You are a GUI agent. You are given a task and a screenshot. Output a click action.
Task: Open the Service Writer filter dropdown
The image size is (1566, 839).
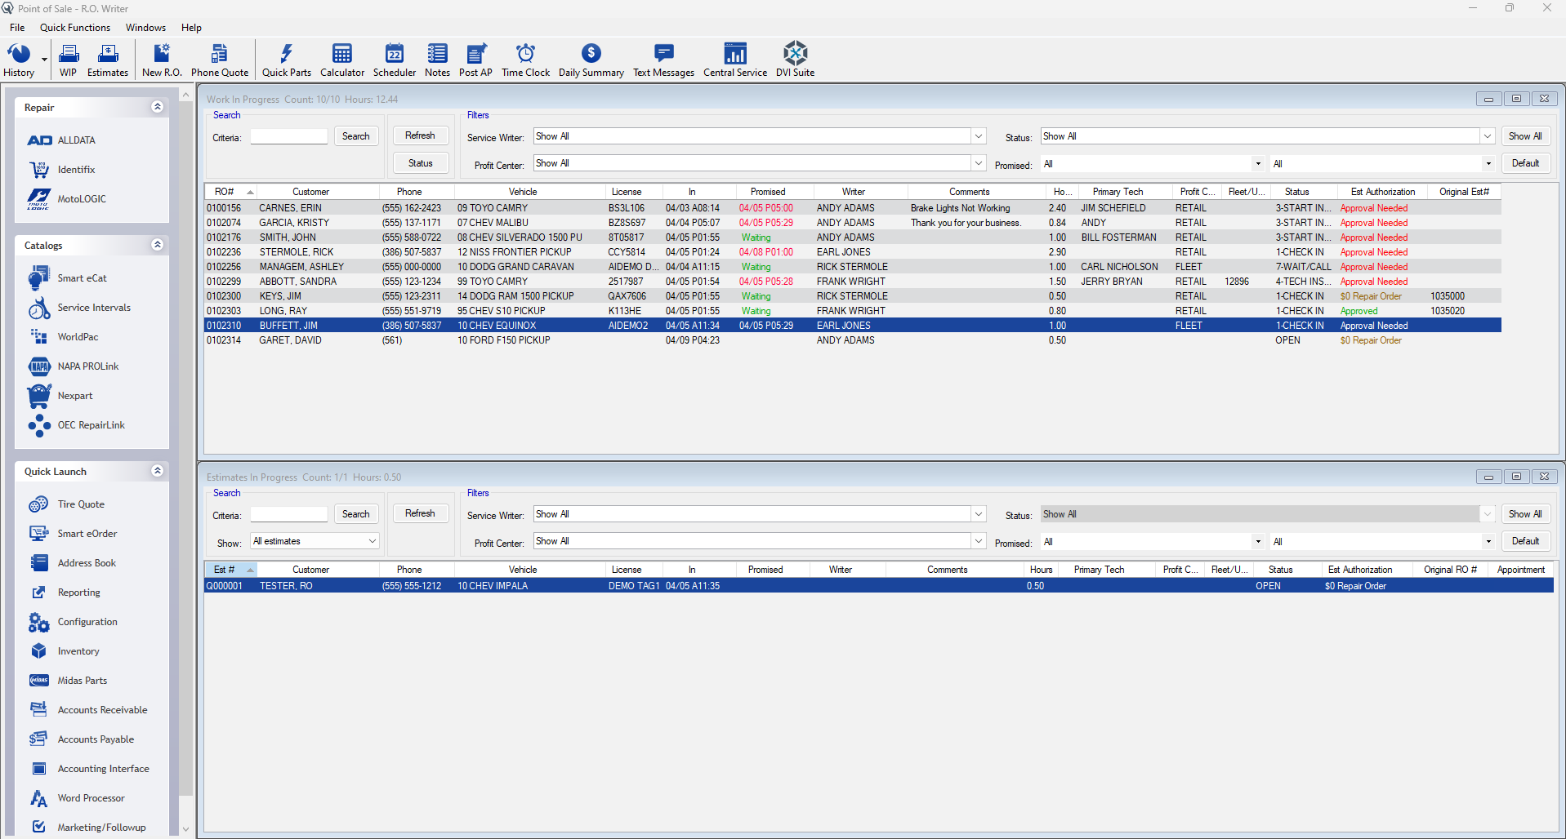pyautogui.click(x=977, y=135)
